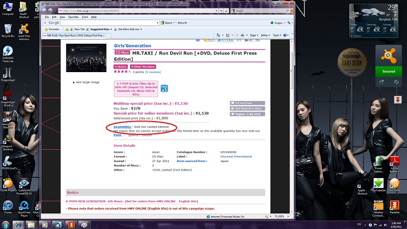Click Windows Explorer folder taskbar icon
Image resolution: width=407 pixels, height=229 pixels.
31,225
